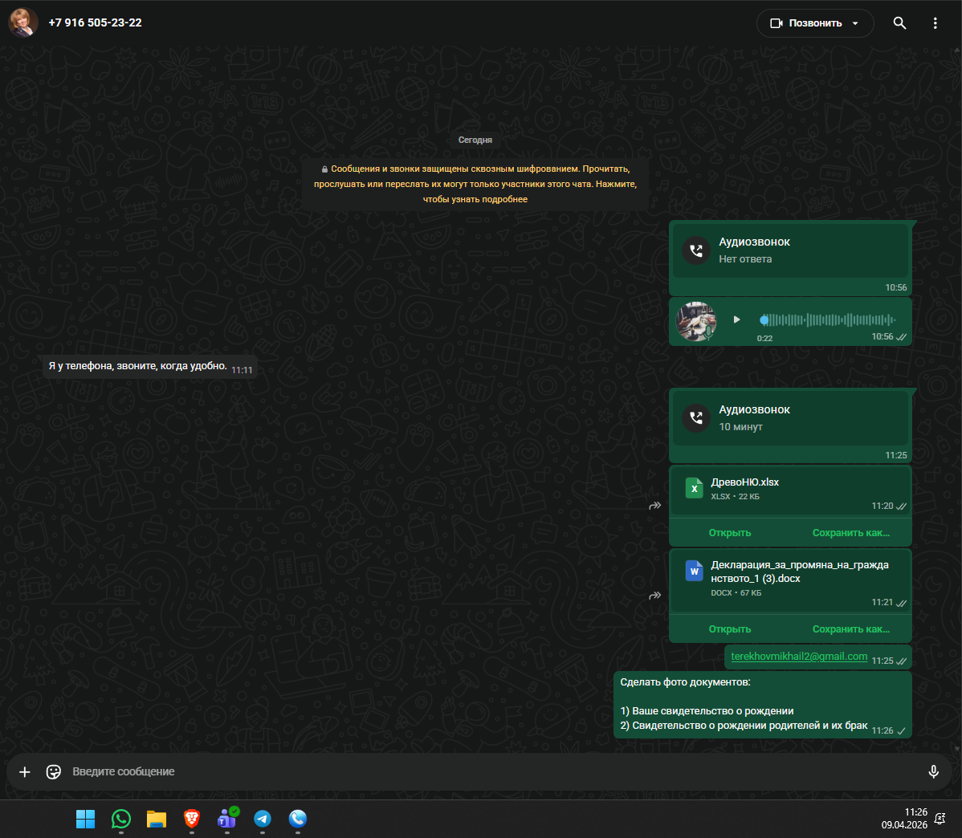Open Brave browser from the taskbar
962x838 pixels.
pyautogui.click(x=191, y=819)
